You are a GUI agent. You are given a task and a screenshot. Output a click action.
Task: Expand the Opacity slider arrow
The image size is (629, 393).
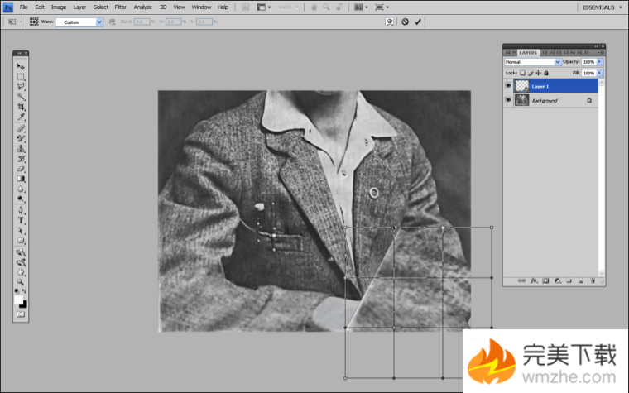click(600, 62)
